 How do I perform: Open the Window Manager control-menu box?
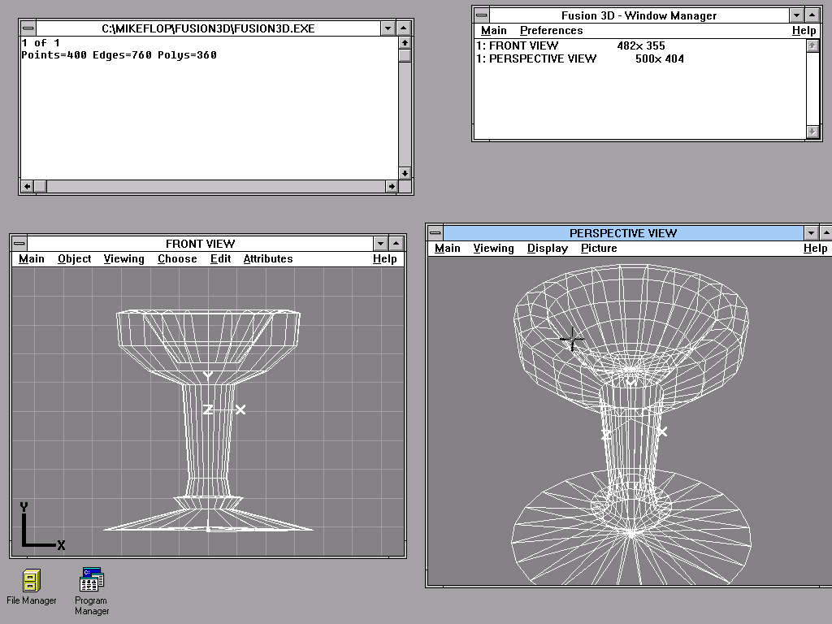pyautogui.click(x=482, y=15)
